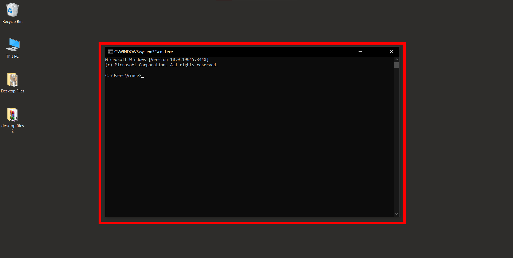The width and height of the screenshot is (513, 258).
Task: Click the cmd.exe icon in the title bar
Action: coord(110,52)
